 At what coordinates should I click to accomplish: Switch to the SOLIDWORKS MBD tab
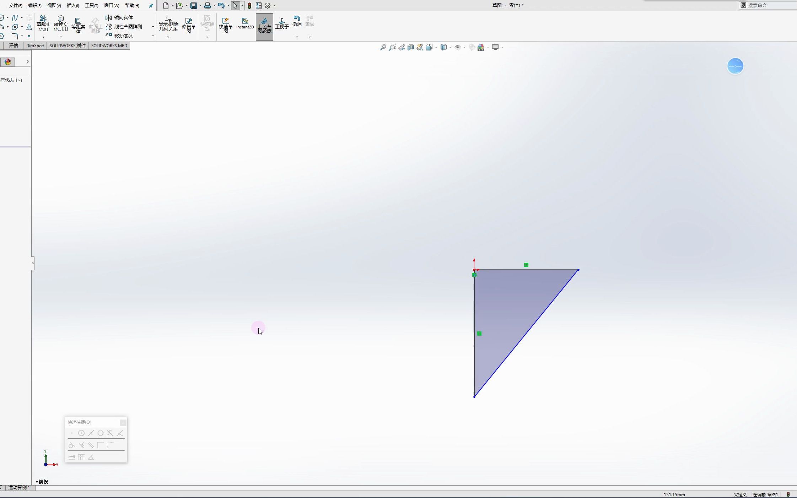[x=109, y=45]
